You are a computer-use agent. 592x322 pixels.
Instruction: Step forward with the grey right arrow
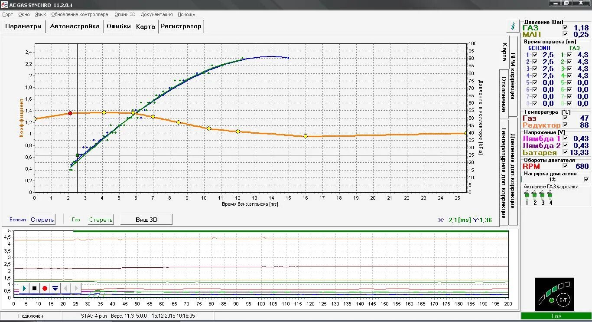(x=76, y=288)
